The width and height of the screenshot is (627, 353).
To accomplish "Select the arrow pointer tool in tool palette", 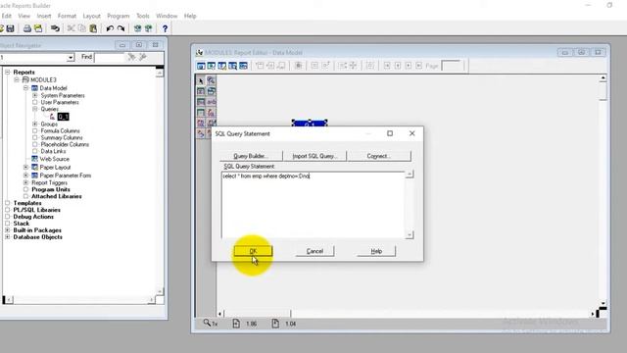I will [201, 80].
